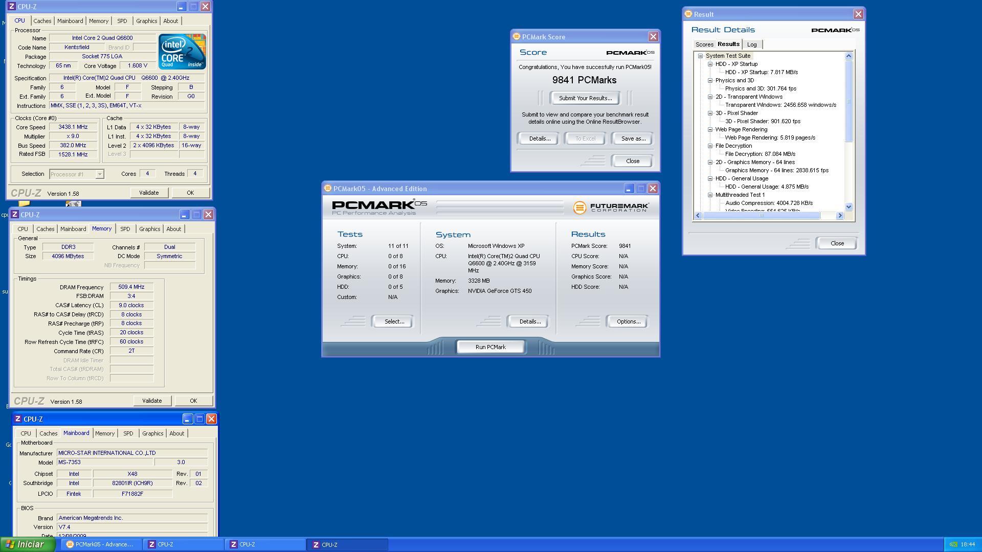Minimize the CPU-Z Mainboard window

click(x=187, y=419)
